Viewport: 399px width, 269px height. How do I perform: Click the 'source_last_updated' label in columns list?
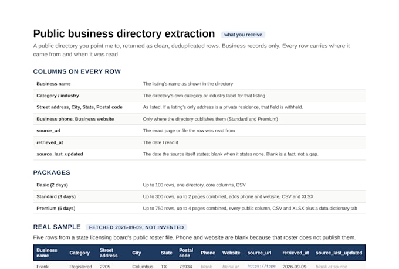pos(59,154)
